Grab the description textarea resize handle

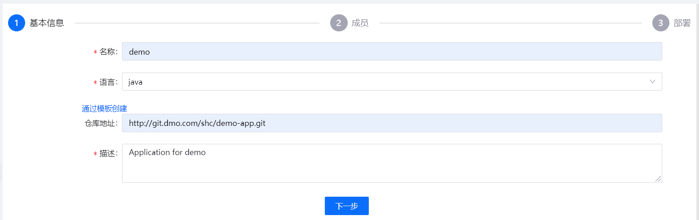coord(658,179)
